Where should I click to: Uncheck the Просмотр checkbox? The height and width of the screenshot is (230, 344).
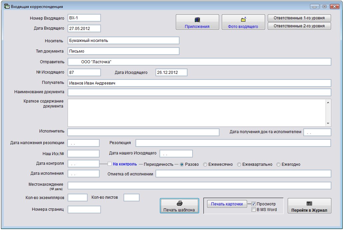254,204
